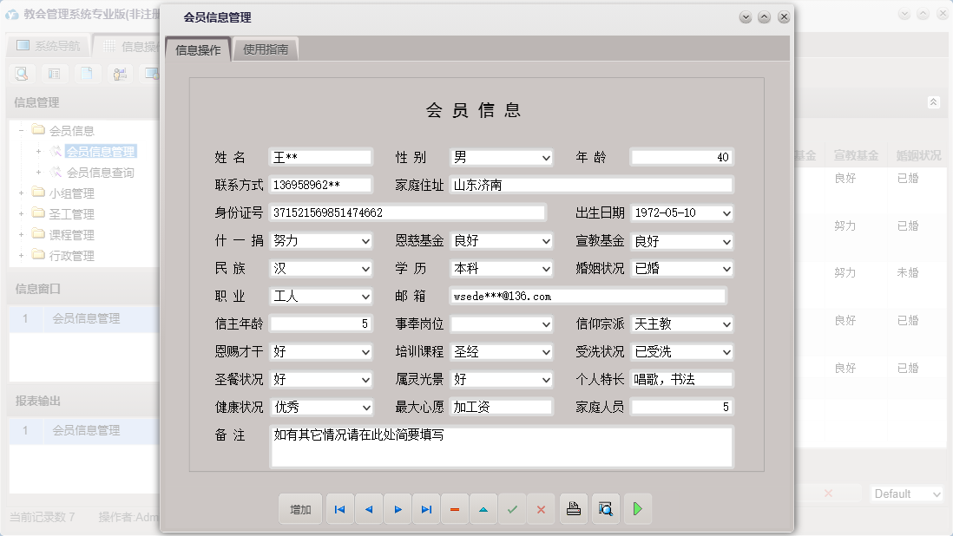Screen dimensions: 953x536
Task: Open the print preview
Action: [603, 509]
